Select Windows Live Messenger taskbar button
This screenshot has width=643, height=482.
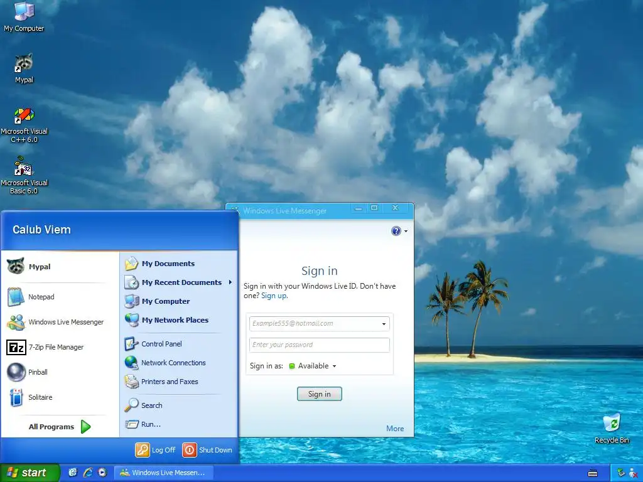tap(164, 473)
